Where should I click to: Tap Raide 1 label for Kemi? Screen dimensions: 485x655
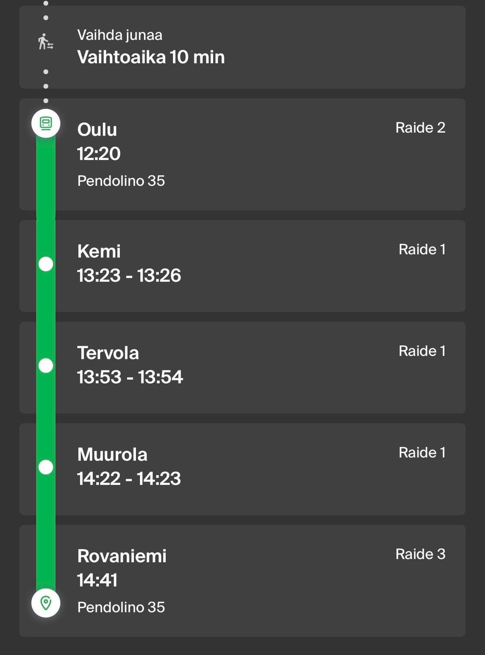point(422,249)
